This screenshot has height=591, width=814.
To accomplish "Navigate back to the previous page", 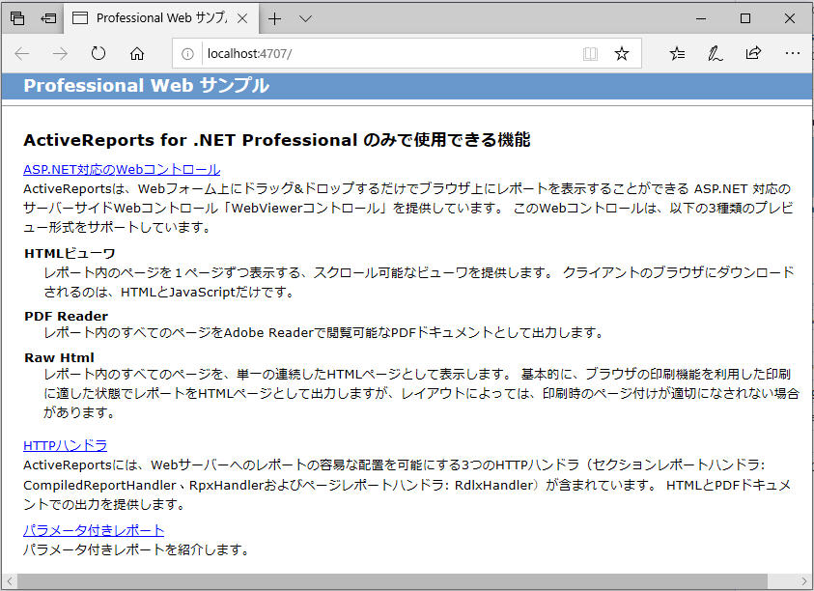I will (x=21, y=53).
